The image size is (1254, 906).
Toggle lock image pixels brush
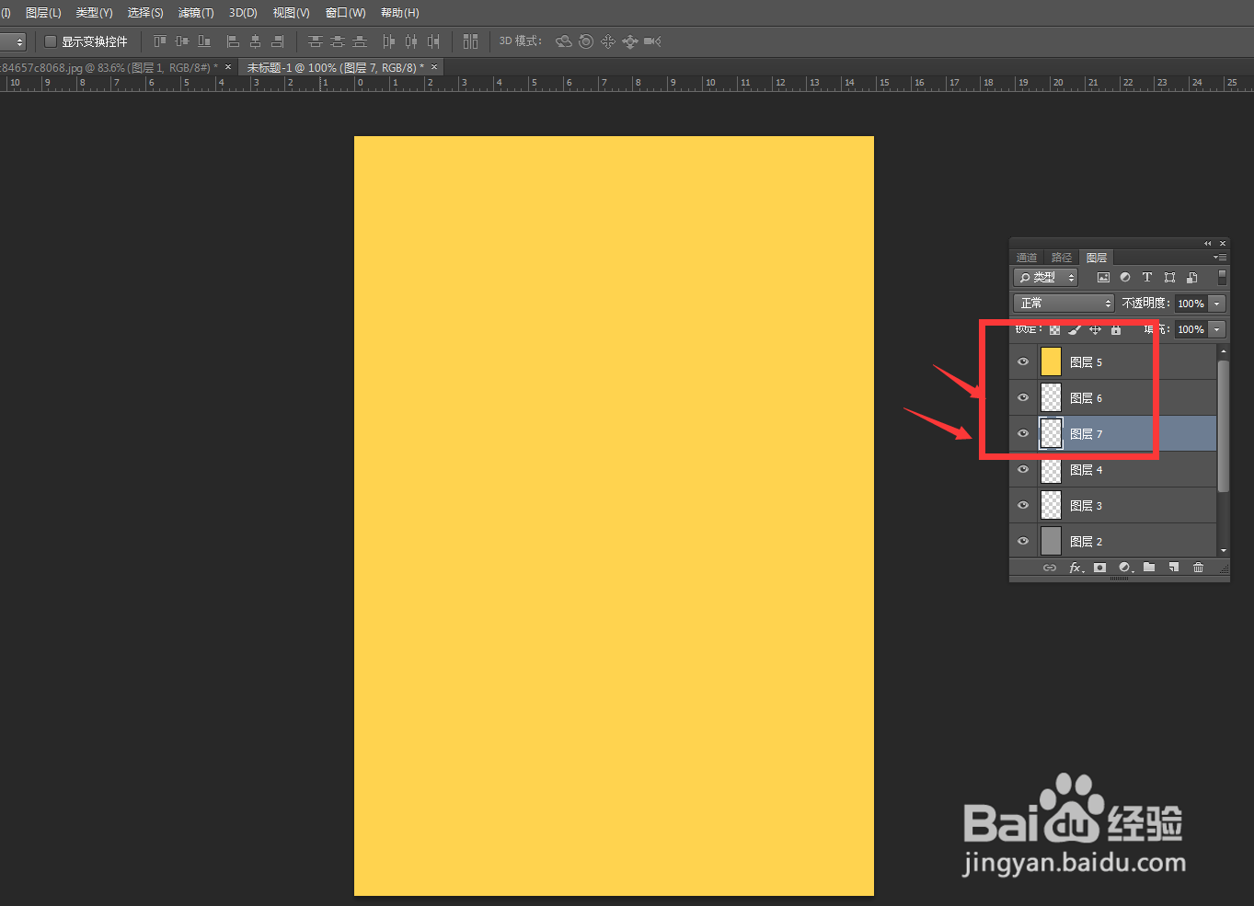coord(1075,329)
